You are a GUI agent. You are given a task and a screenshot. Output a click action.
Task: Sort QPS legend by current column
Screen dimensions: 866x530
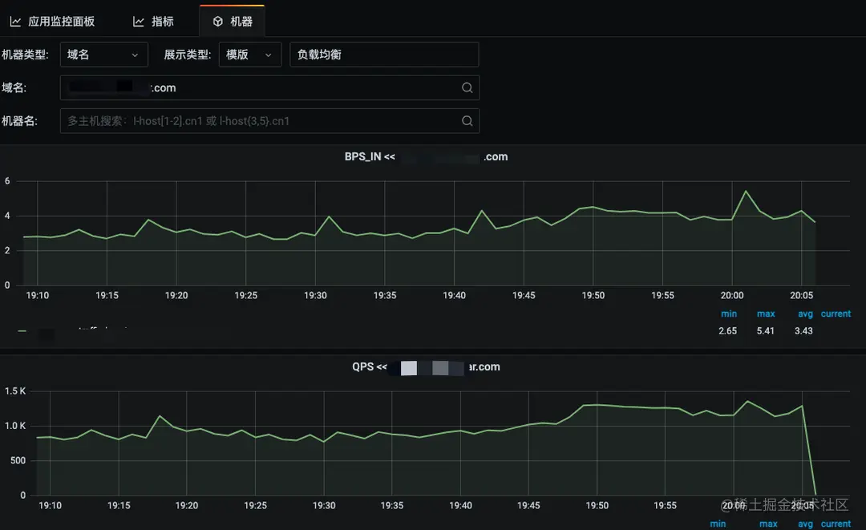click(x=836, y=524)
